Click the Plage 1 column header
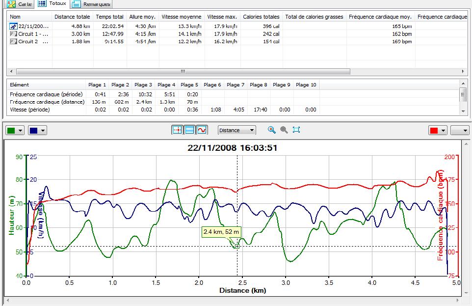Screen dimensions: 472x306 point(97,84)
